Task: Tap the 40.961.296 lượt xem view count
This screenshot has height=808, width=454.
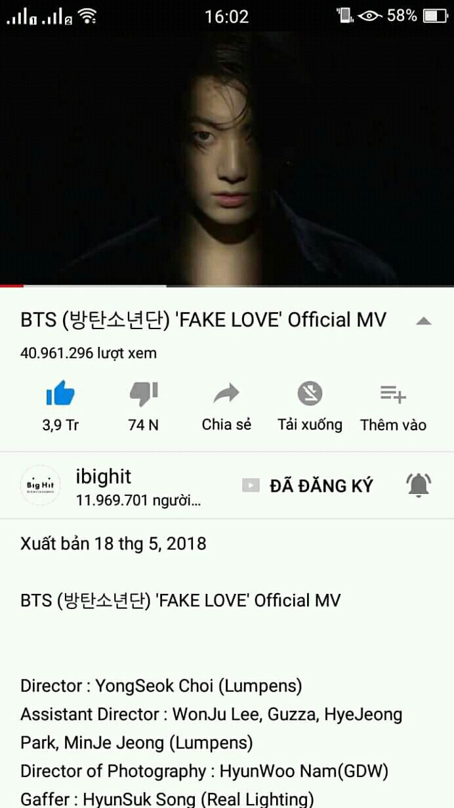Action: (89, 353)
